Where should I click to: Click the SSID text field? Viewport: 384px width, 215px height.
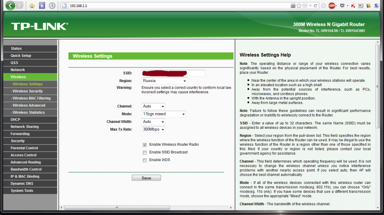coord(173,73)
